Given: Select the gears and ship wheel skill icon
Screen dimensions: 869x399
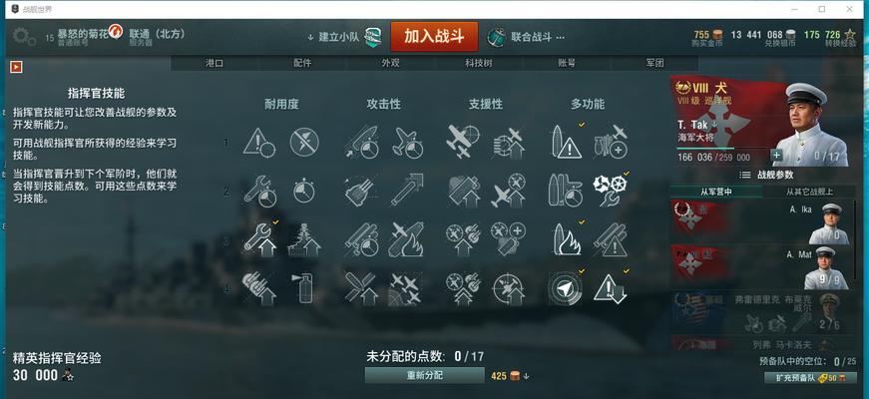Looking at the screenshot, I should 610,191.
